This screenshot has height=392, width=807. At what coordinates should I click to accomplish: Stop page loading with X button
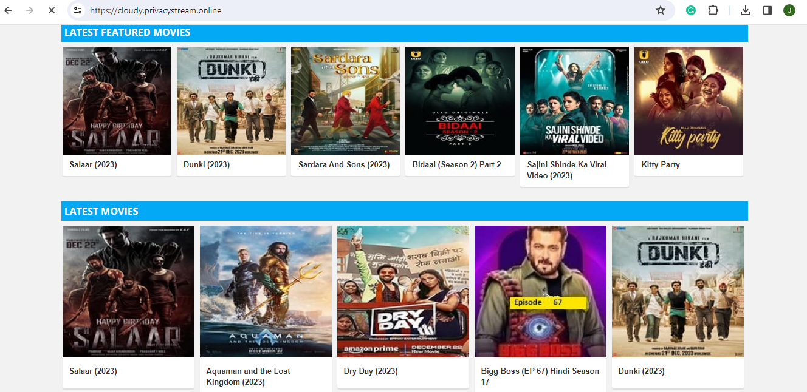tap(52, 10)
